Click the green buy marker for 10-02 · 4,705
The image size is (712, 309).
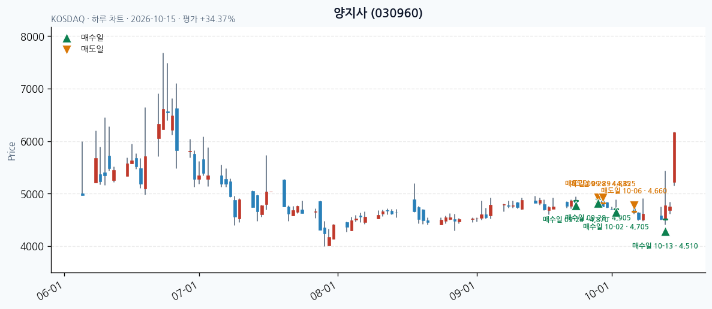(x=616, y=213)
